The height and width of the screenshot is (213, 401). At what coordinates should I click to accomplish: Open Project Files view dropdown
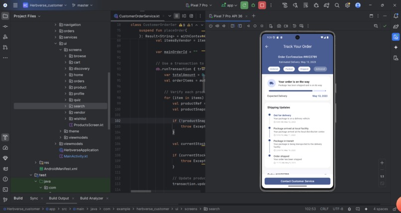pos(27,16)
